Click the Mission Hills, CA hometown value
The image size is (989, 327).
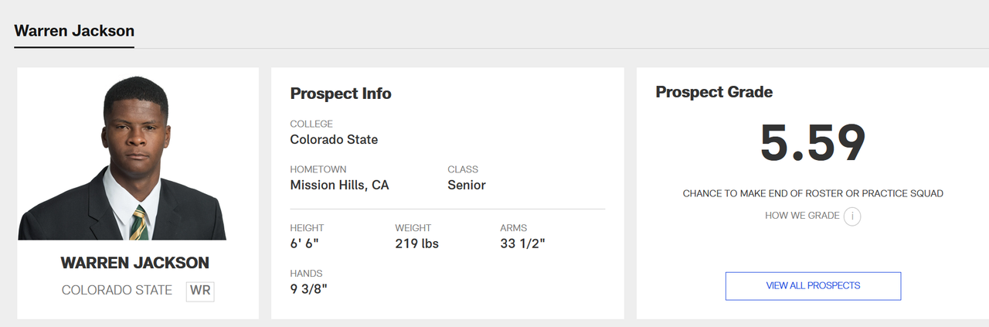click(x=339, y=186)
